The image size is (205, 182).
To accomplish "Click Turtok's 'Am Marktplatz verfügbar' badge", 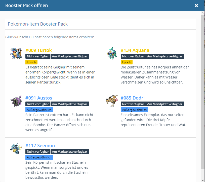I will (70, 56).
